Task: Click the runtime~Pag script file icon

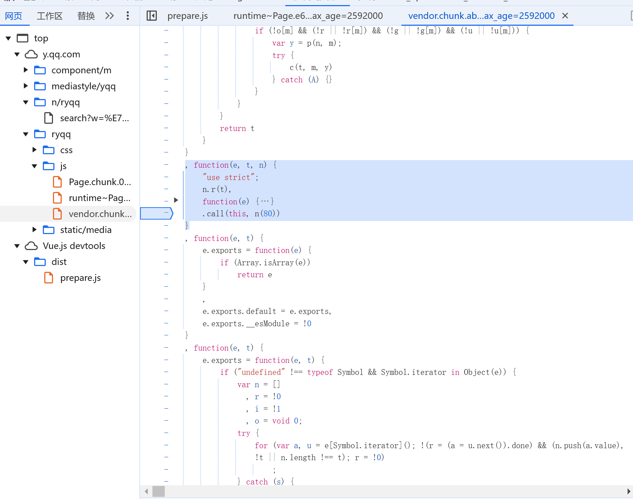Action: tap(57, 198)
